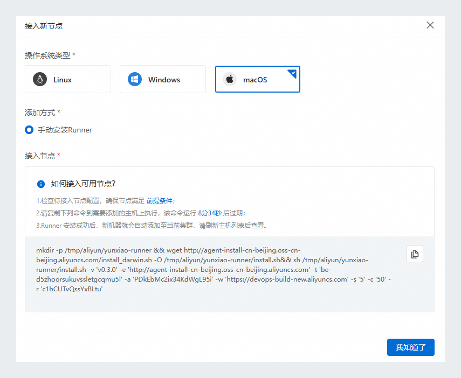Screen dimensions: 461x378
Task: Click the 如何接入可用节点? heading
Action: point(83,184)
